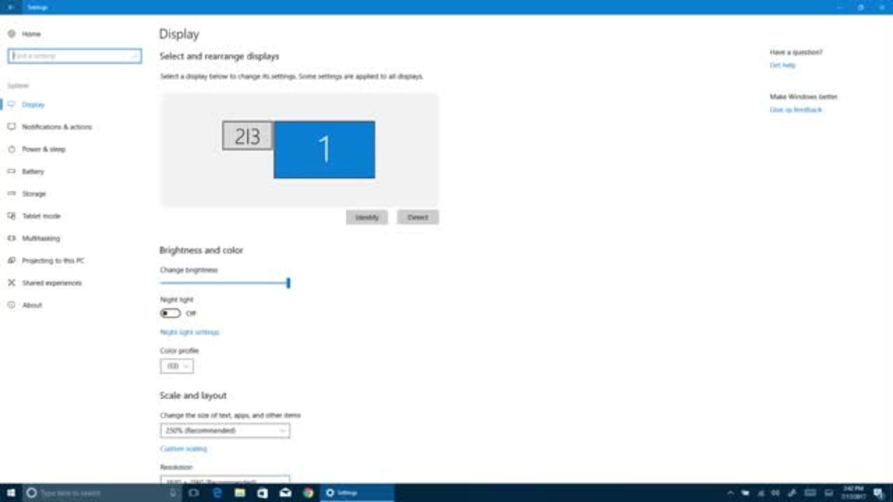893x502 pixels.
Task: Expand the Color profile dropdown
Action: pyautogui.click(x=177, y=366)
